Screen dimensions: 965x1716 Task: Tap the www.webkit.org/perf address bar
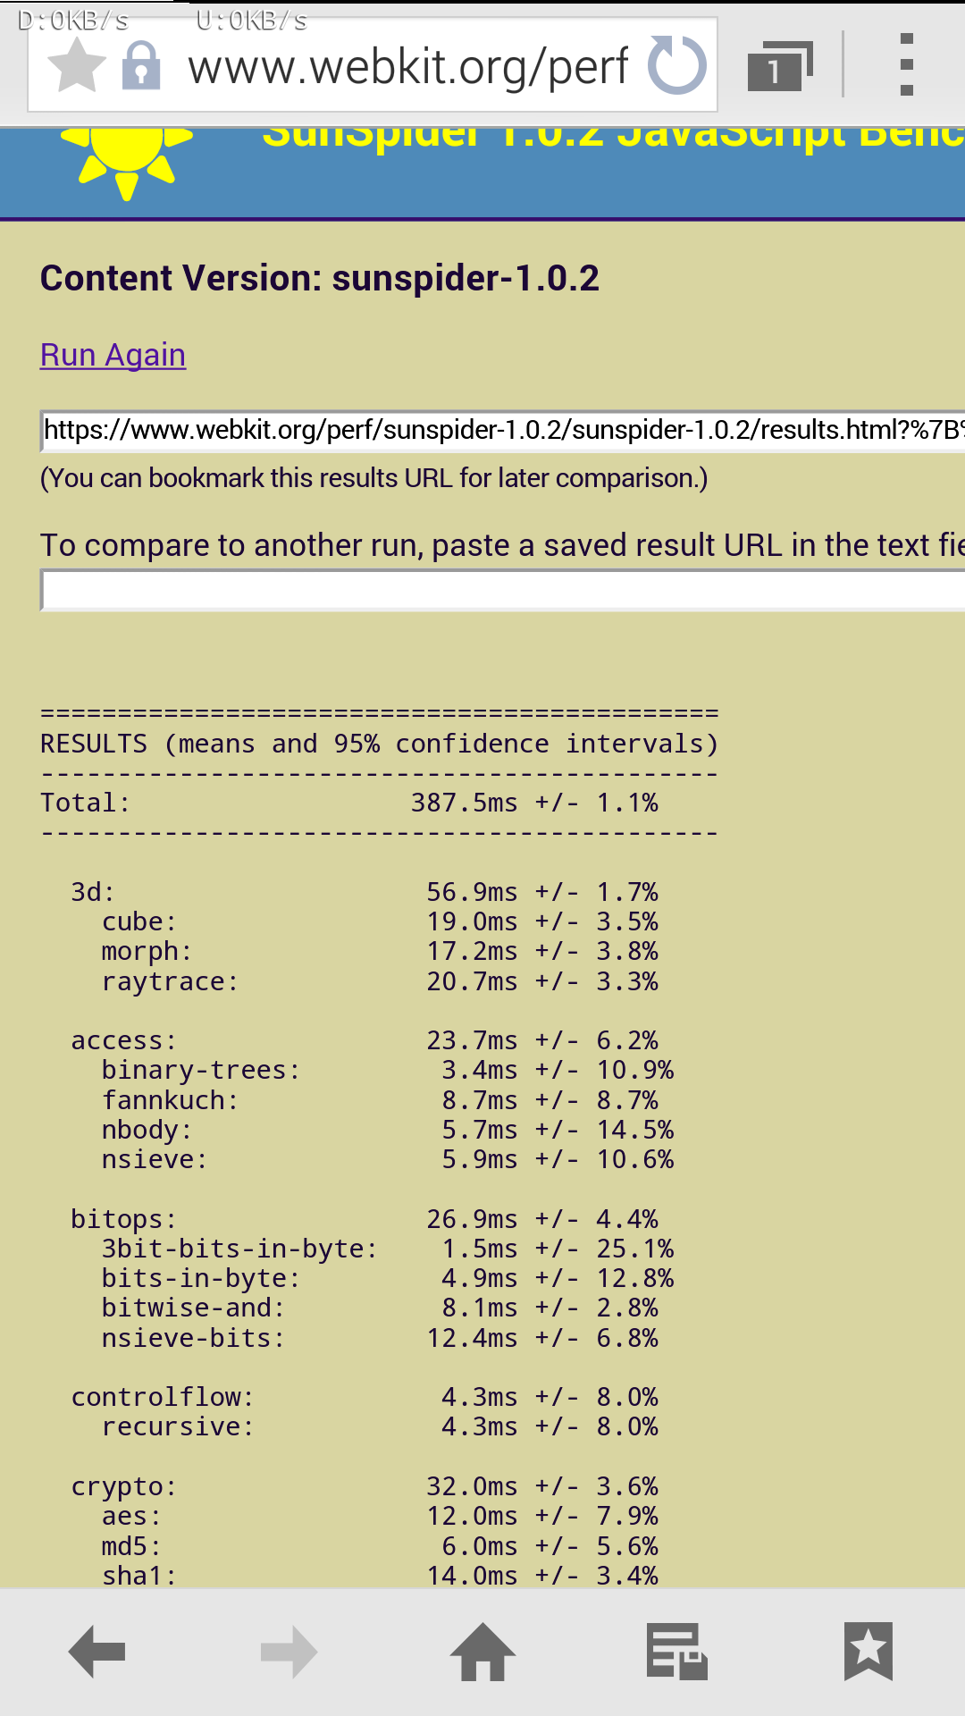pyautogui.click(x=408, y=67)
